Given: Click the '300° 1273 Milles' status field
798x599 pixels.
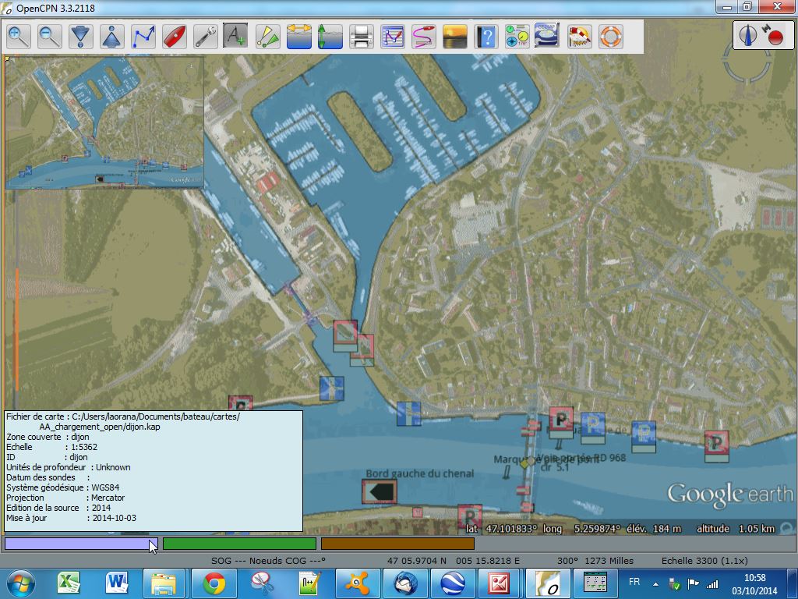Looking at the screenshot, I should pos(595,561).
